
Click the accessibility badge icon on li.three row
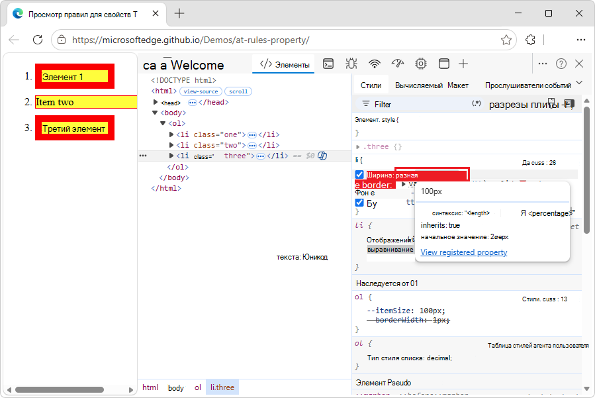tap(322, 156)
